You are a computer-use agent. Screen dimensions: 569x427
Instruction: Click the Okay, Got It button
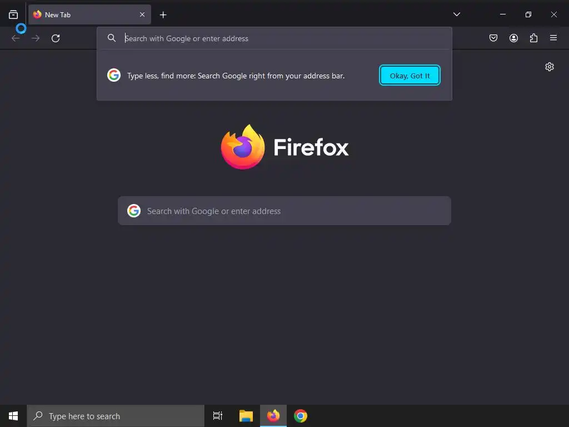click(410, 76)
